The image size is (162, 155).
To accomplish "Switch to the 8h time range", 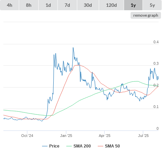I will pyautogui.click(x=29, y=5).
